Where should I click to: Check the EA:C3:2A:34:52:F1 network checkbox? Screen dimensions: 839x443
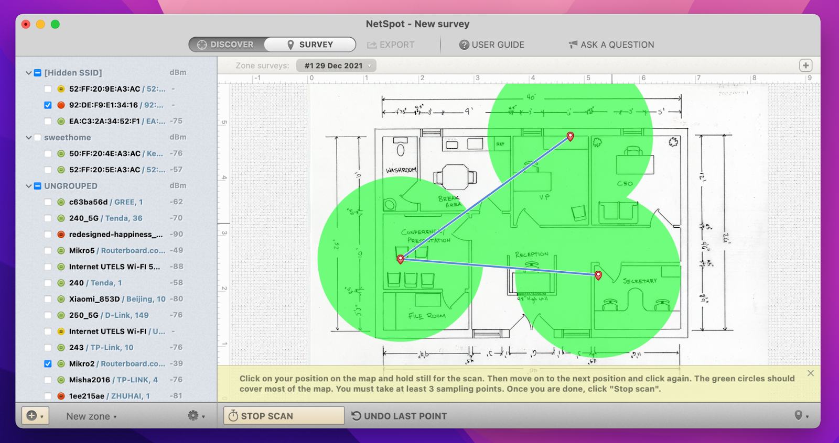point(48,121)
